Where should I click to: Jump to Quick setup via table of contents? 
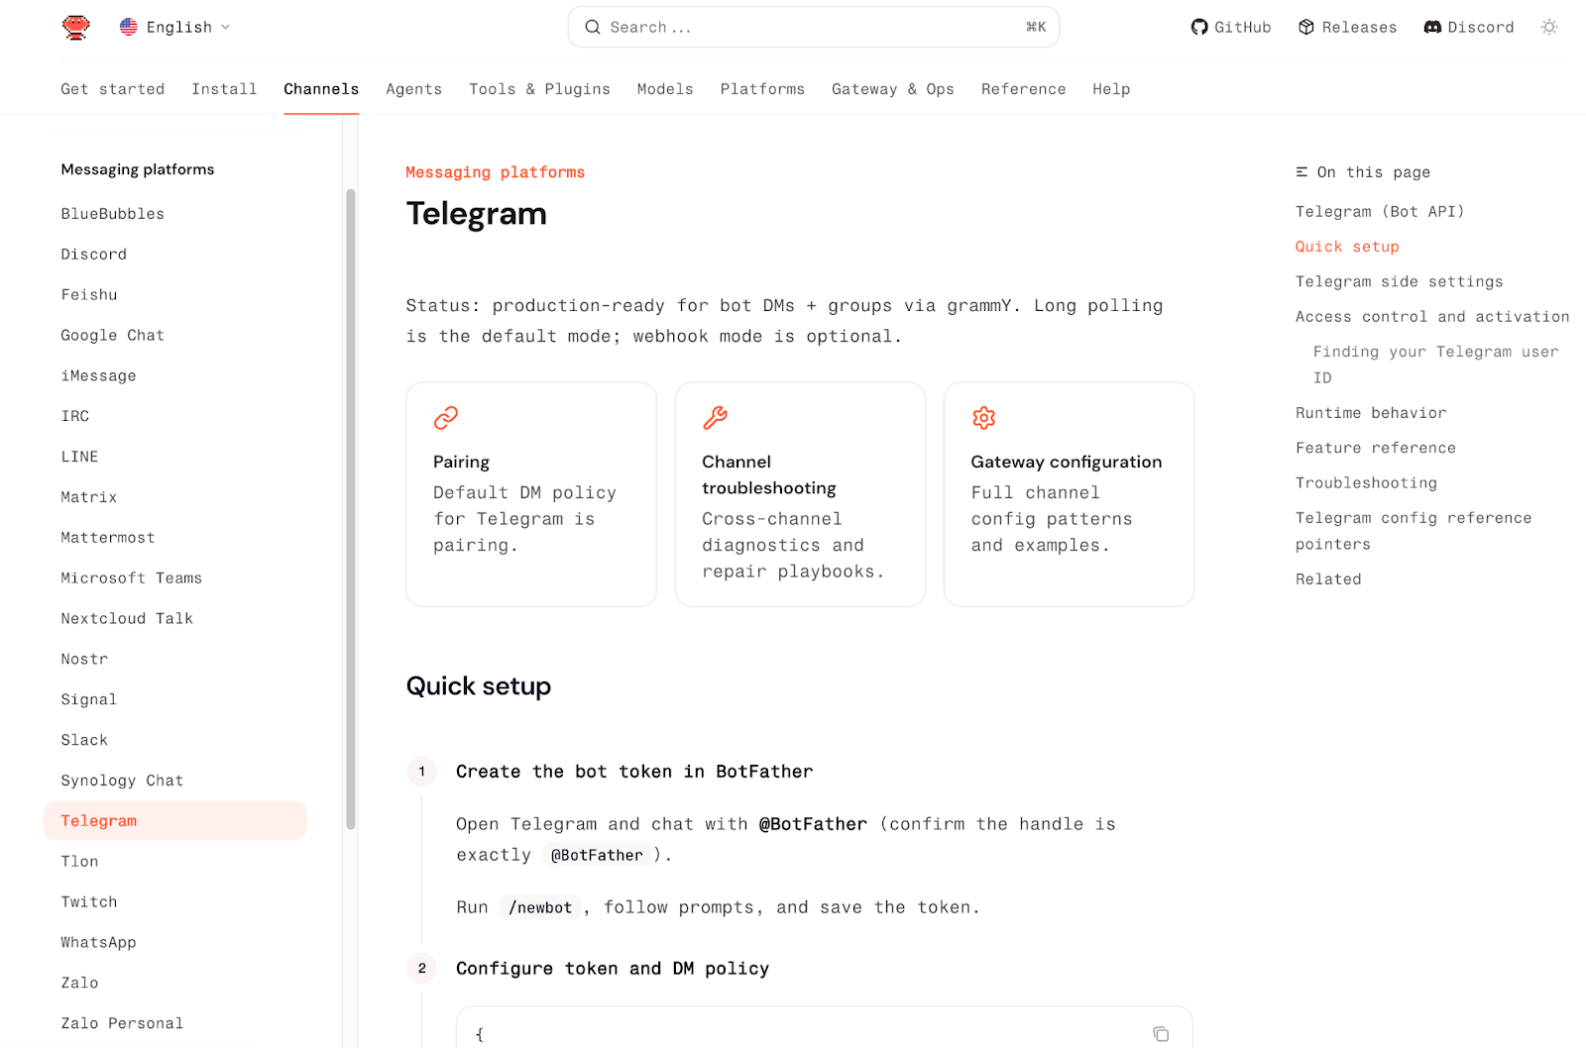click(1346, 246)
